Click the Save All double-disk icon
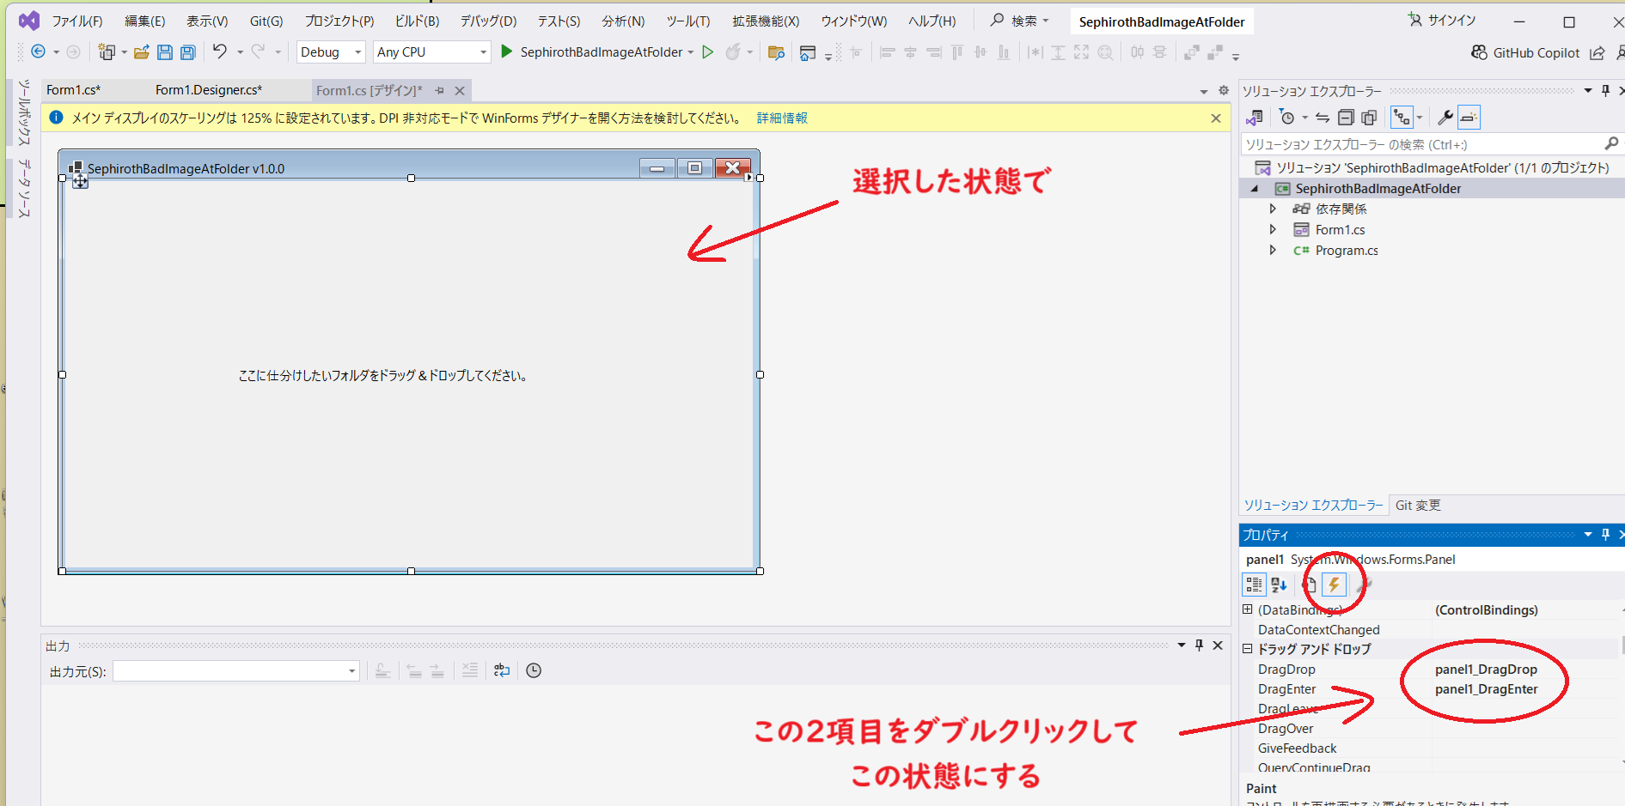Viewport: 1625px width, 806px height. tap(188, 52)
